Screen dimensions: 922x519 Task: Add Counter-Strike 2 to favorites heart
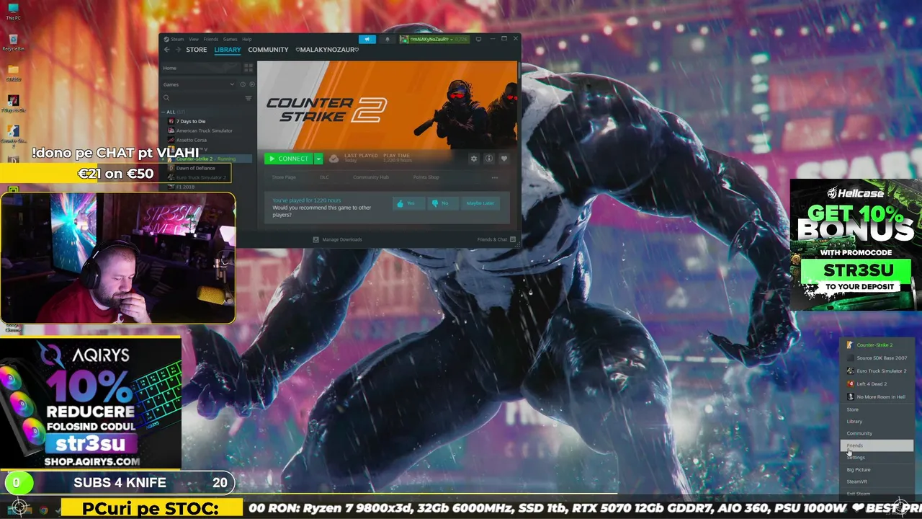point(504,159)
